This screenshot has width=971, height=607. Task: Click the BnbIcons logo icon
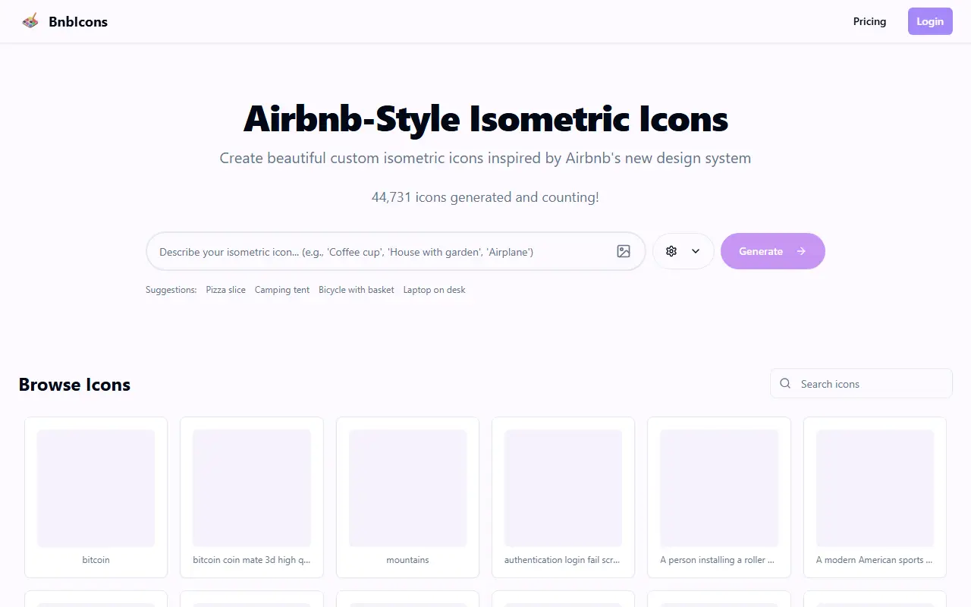pyautogui.click(x=30, y=21)
